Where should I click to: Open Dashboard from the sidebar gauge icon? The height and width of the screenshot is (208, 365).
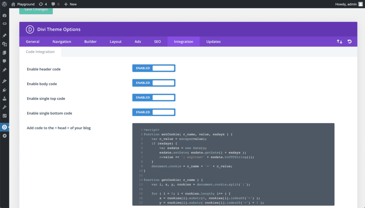tap(4, 15)
